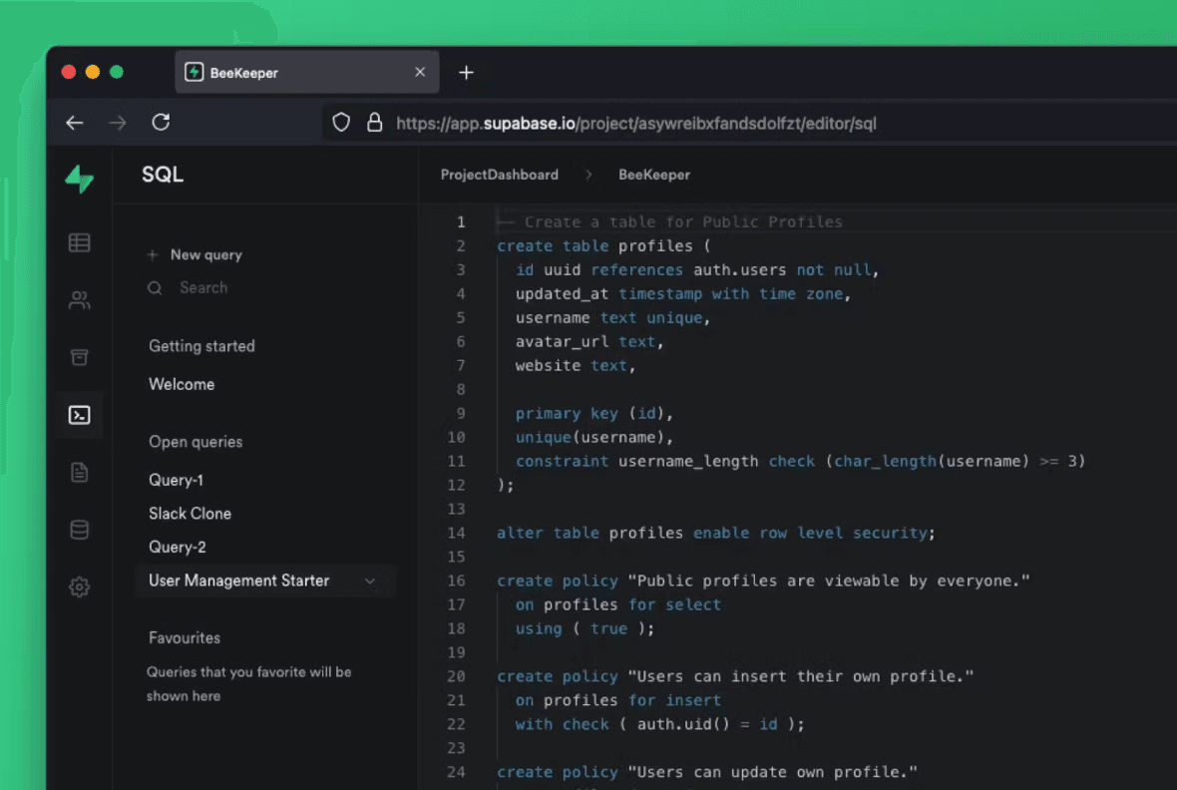
Task: Click the browser reload icon
Action: coord(161,123)
